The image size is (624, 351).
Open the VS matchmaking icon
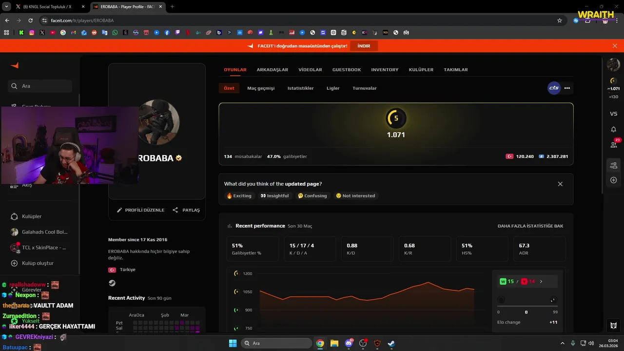click(x=613, y=114)
